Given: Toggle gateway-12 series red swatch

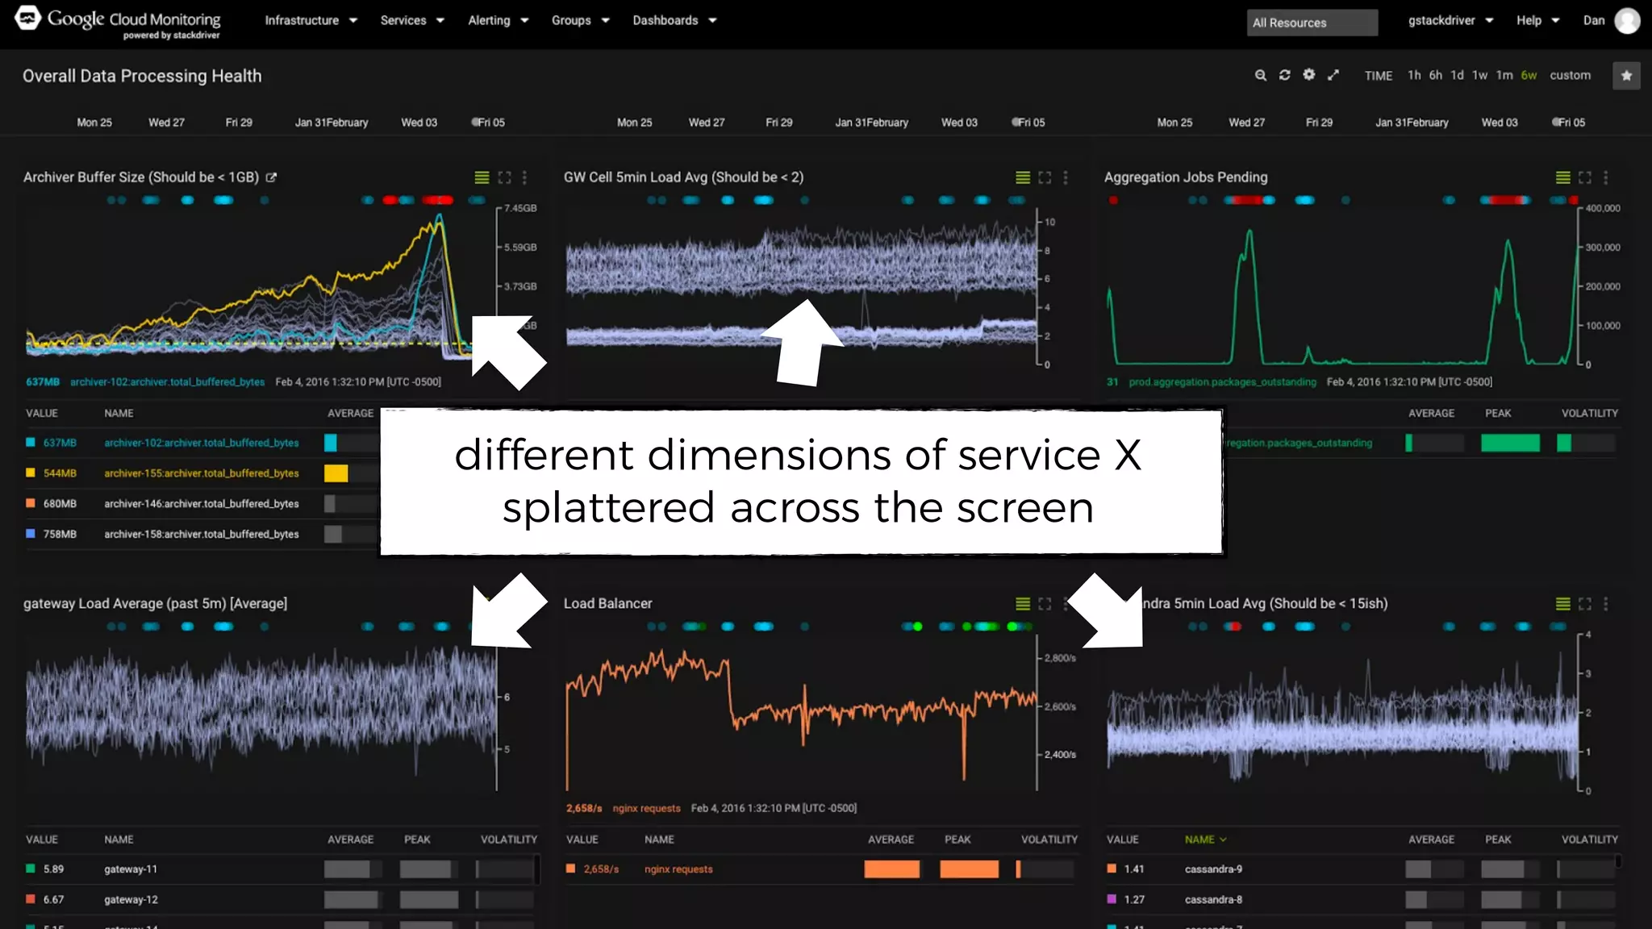Looking at the screenshot, I should pos(31,898).
